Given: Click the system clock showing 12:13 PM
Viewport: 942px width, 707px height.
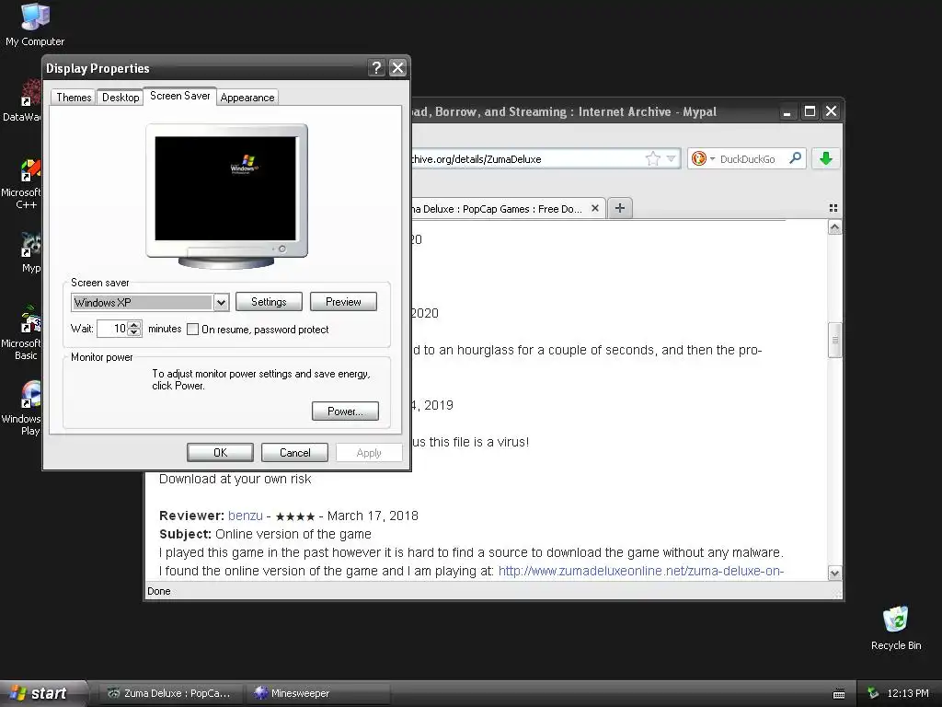Looking at the screenshot, I should point(908,693).
